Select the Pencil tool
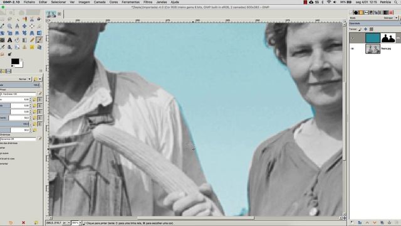401x226 pixels. click(32, 40)
